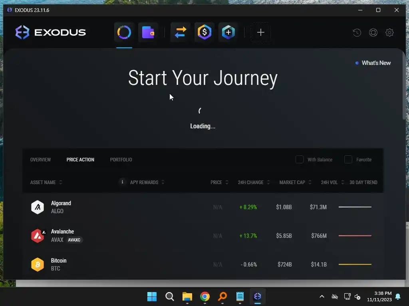
Task: Click Algorand's $71.3M volume
Action: click(318, 207)
